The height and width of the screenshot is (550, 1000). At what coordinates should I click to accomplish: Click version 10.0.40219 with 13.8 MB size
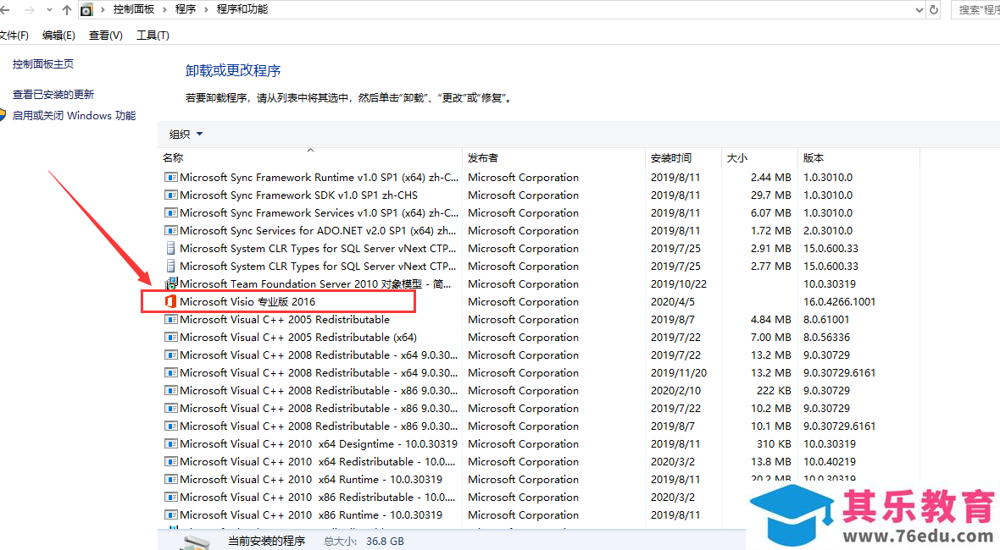point(829,461)
